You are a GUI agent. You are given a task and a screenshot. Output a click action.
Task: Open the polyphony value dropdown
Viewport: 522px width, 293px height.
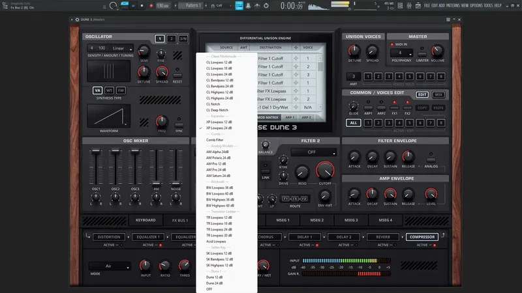pyautogui.click(x=400, y=53)
